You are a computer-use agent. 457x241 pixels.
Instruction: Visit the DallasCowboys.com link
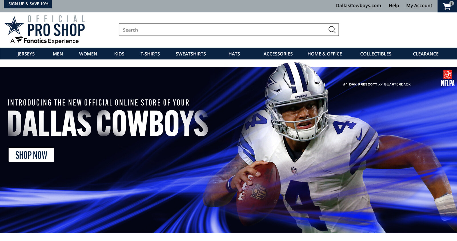358,6
